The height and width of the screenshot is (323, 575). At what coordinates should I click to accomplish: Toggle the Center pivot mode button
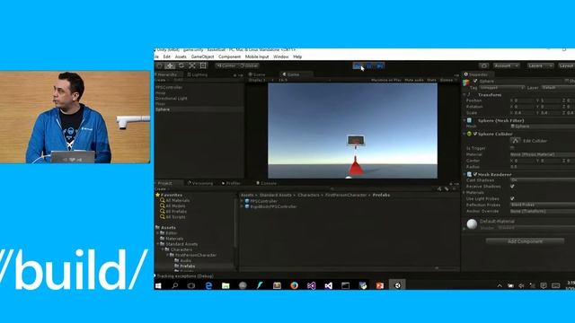click(226, 65)
